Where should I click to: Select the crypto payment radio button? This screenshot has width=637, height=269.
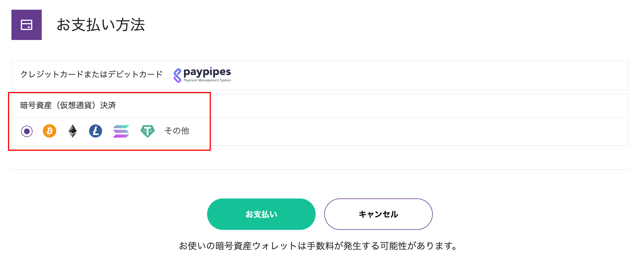point(27,131)
